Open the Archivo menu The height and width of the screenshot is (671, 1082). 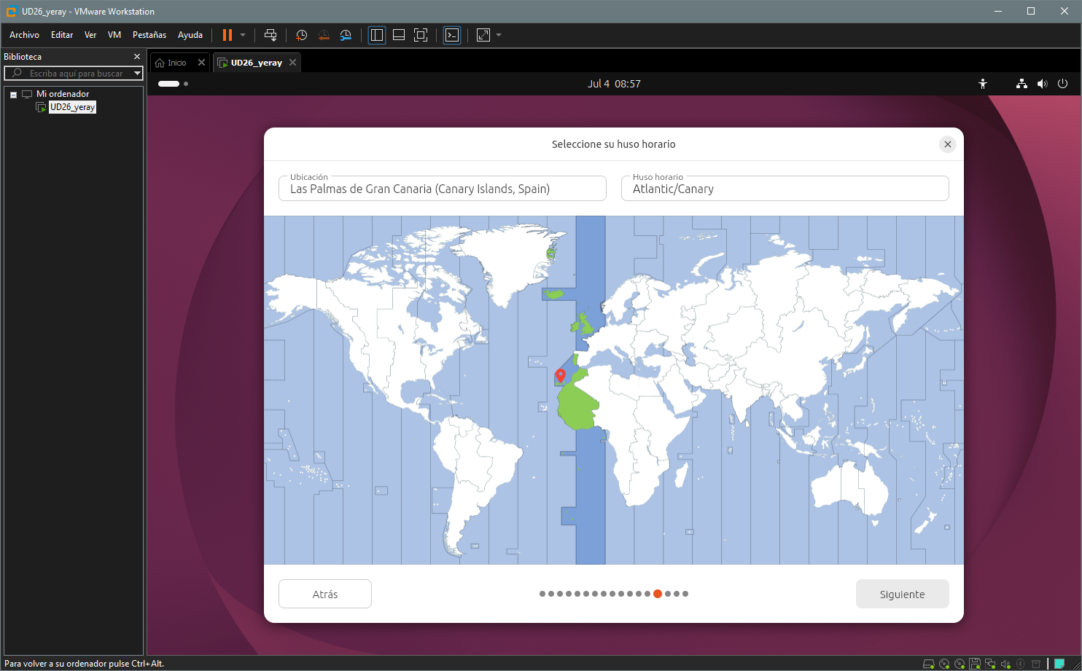[24, 35]
